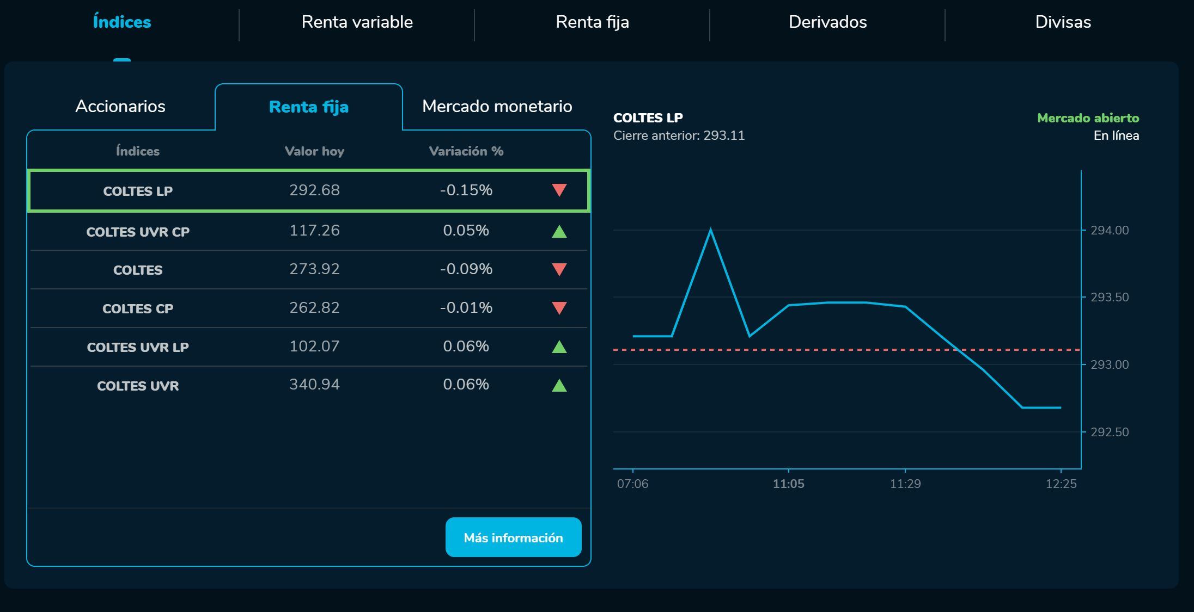Click red down arrow for COLTES CP
Screen dimensions: 1194x612
[559, 308]
